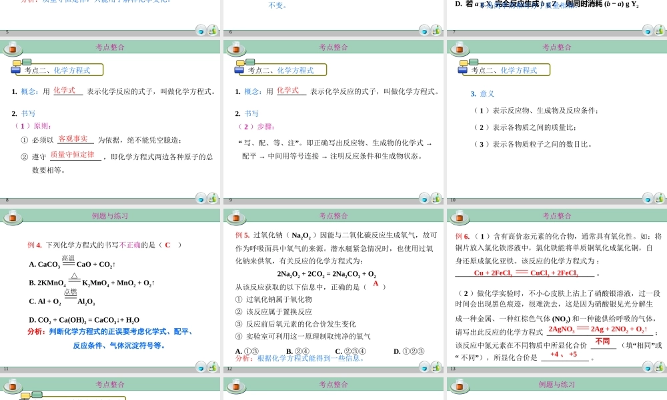Click the colored blocks icon on slide 9
Screen dimensions: 667x400
[245, 66]
